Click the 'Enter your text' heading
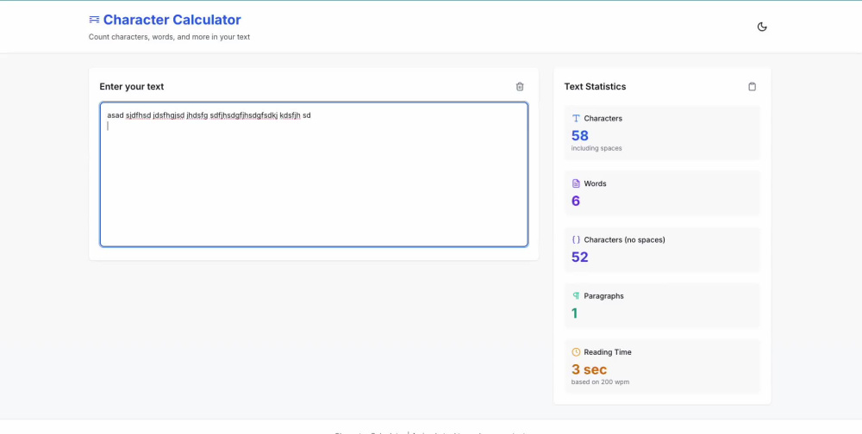 click(131, 86)
